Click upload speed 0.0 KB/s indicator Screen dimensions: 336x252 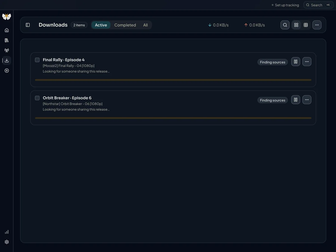coord(255,25)
